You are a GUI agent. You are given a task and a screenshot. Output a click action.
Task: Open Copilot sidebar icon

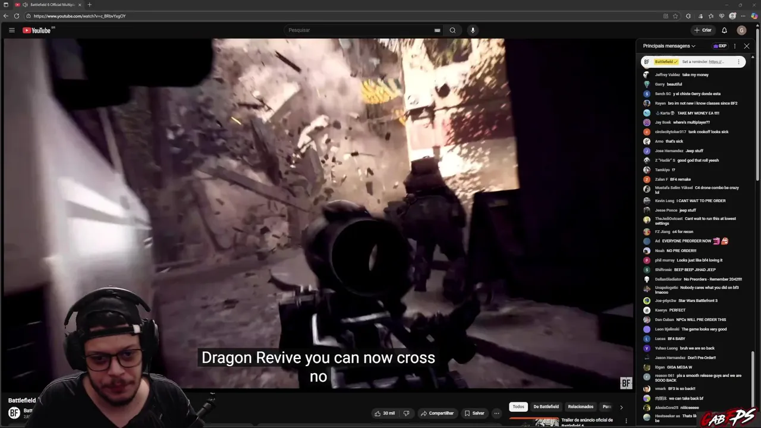tap(754, 16)
